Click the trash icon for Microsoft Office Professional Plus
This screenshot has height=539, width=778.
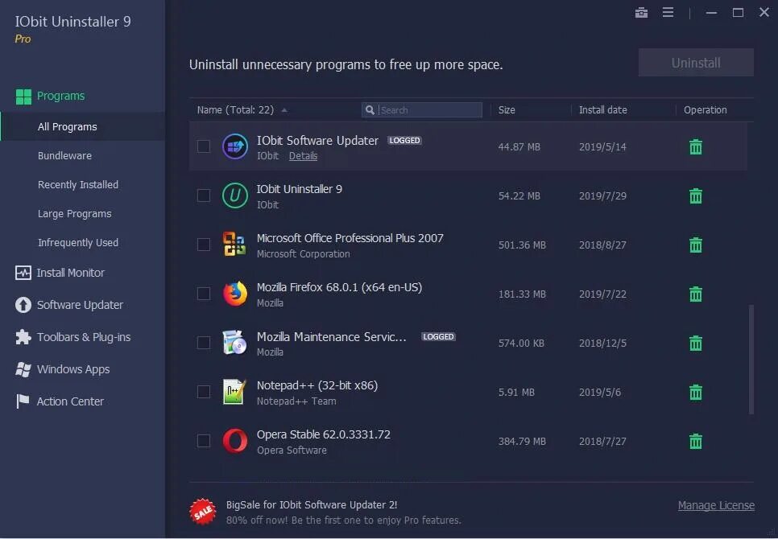coord(696,245)
